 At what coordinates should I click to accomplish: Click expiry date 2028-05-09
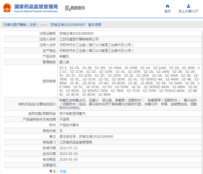[x=68, y=160]
